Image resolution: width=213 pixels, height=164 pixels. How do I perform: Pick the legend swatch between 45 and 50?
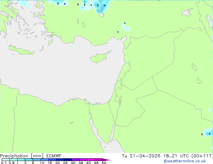click(x=99, y=160)
